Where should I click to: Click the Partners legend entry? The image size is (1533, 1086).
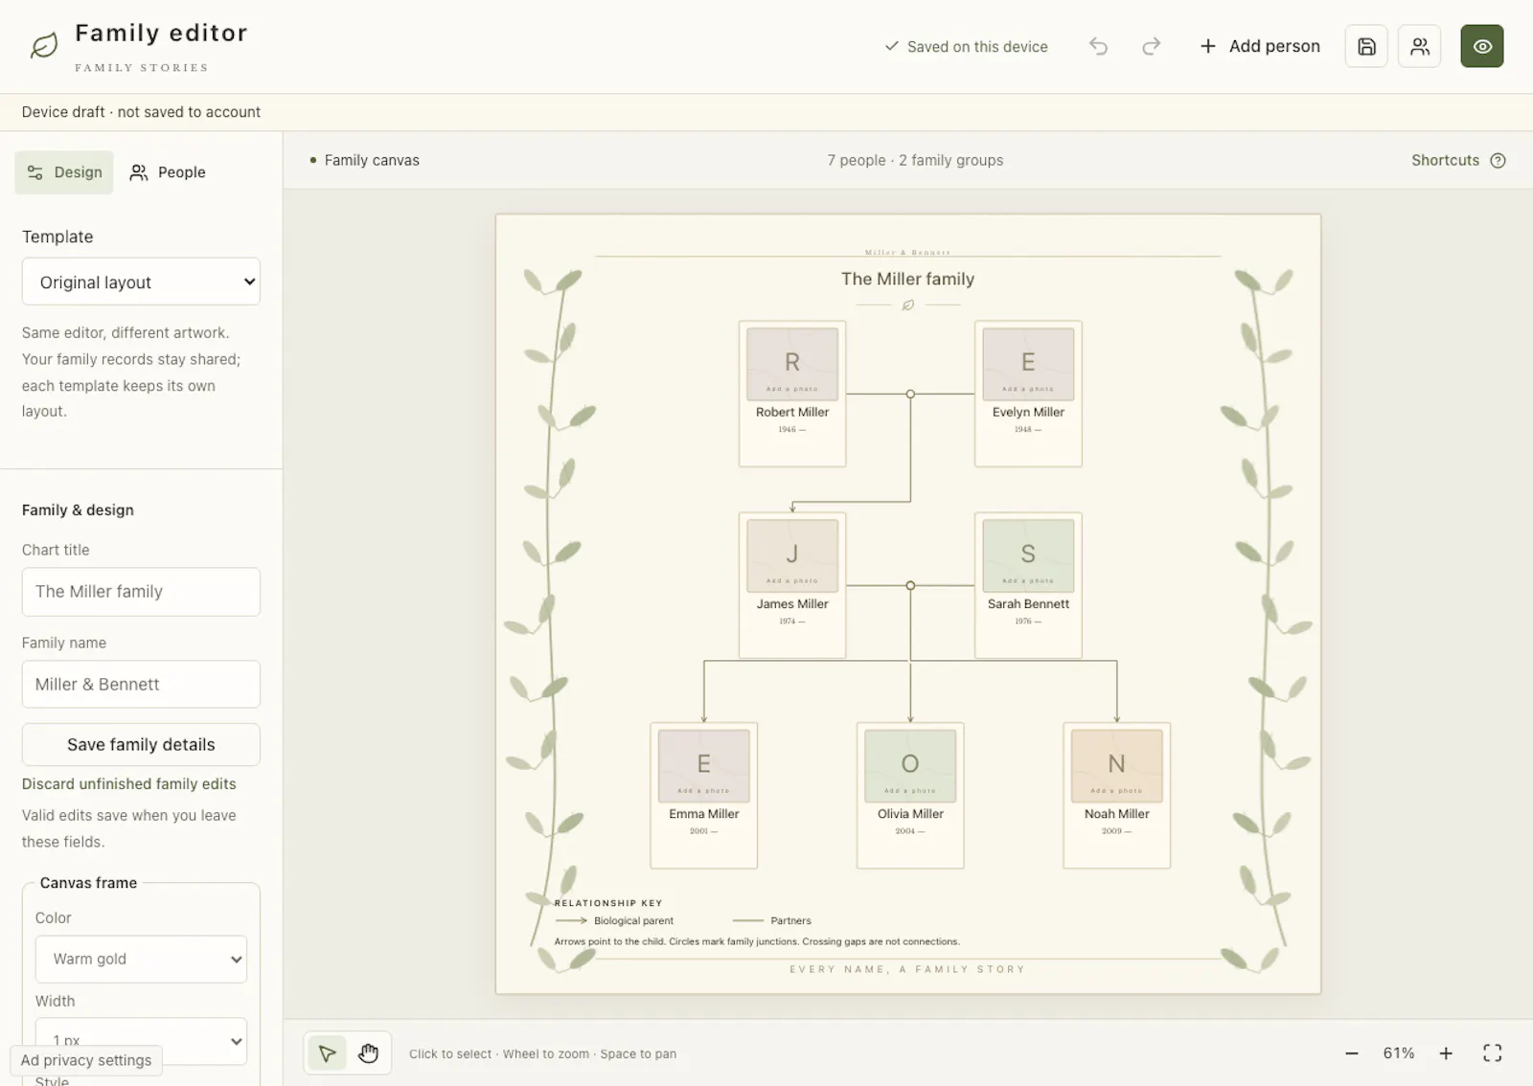tap(772, 920)
